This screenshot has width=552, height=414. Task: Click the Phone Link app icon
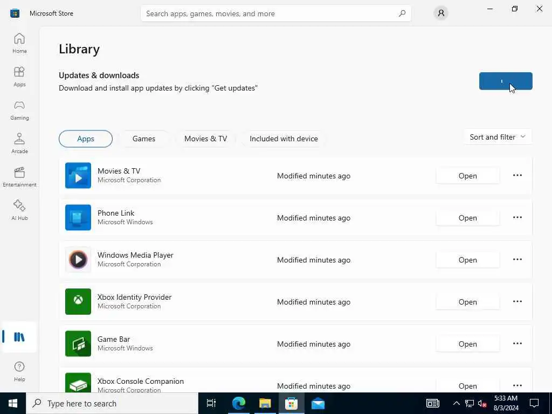point(78,218)
